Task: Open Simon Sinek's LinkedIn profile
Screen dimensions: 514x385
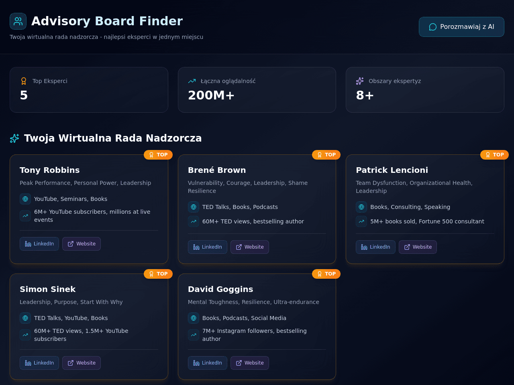Action: tap(39, 363)
